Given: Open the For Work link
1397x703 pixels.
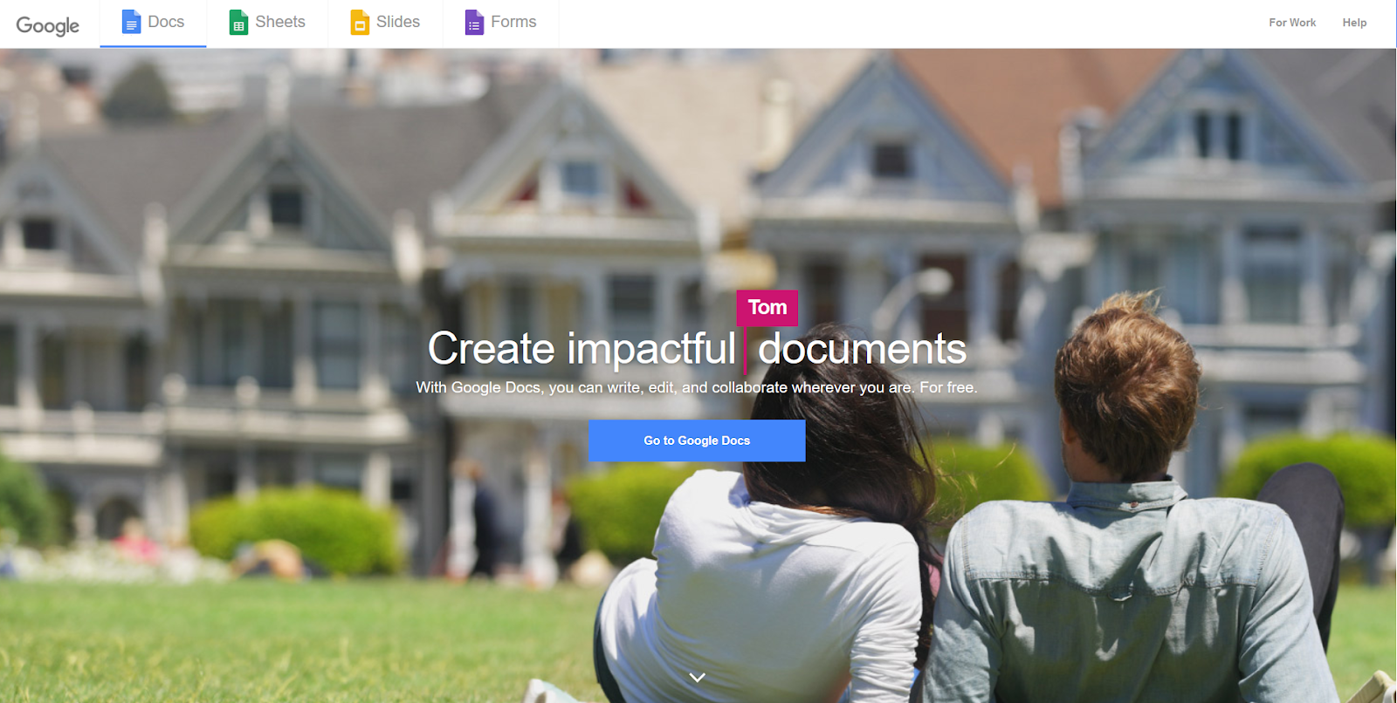Looking at the screenshot, I should 1292,23.
